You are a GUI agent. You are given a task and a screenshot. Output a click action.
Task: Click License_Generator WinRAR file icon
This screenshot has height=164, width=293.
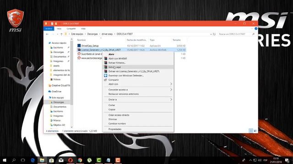tap(79, 50)
